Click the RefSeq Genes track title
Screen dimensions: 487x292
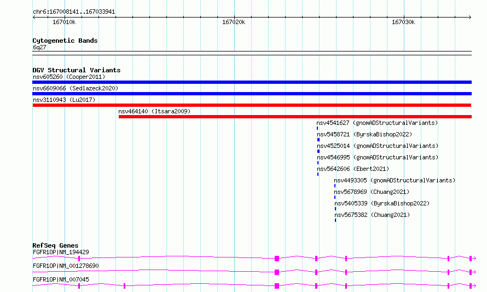(55, 245)
